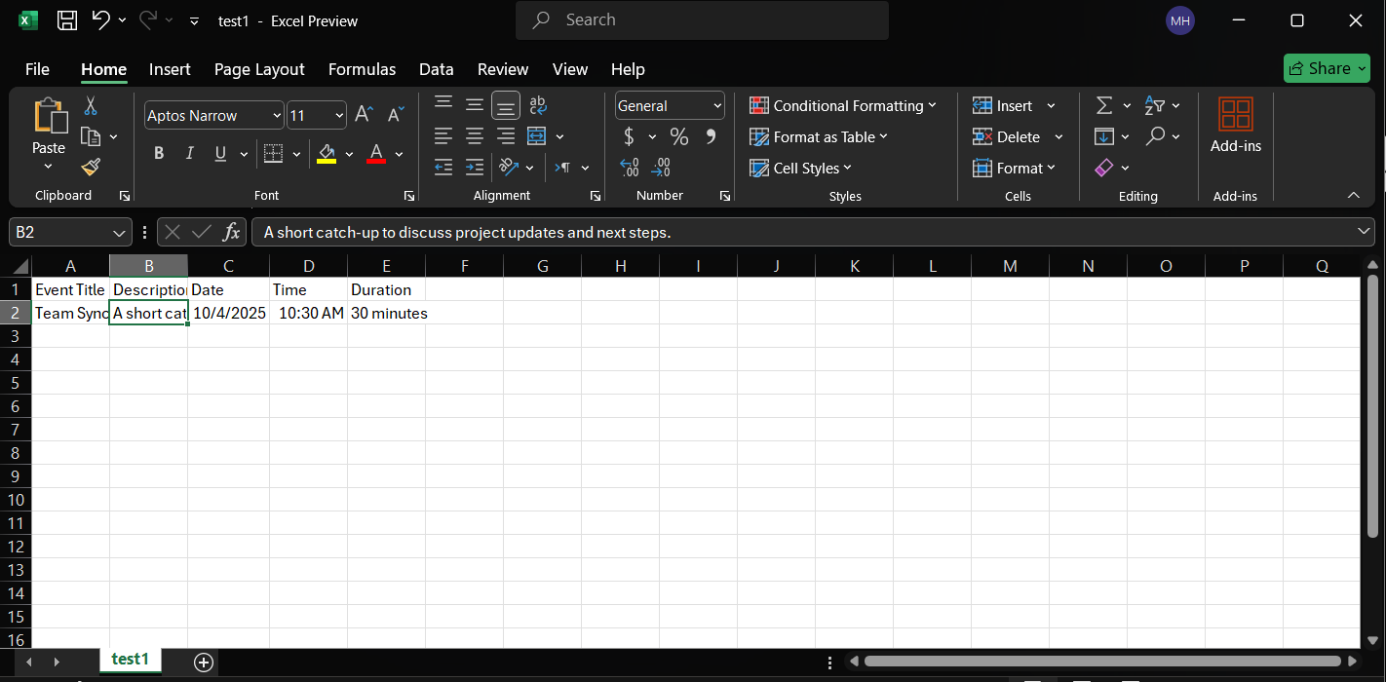The width and height of the screenshot is (1386, 682).
Task: Click the MH account avatar
Action: click(x=1180, y=20)
